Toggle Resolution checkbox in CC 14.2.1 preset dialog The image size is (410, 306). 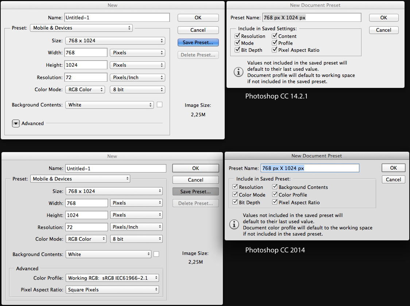coord(237,36)
